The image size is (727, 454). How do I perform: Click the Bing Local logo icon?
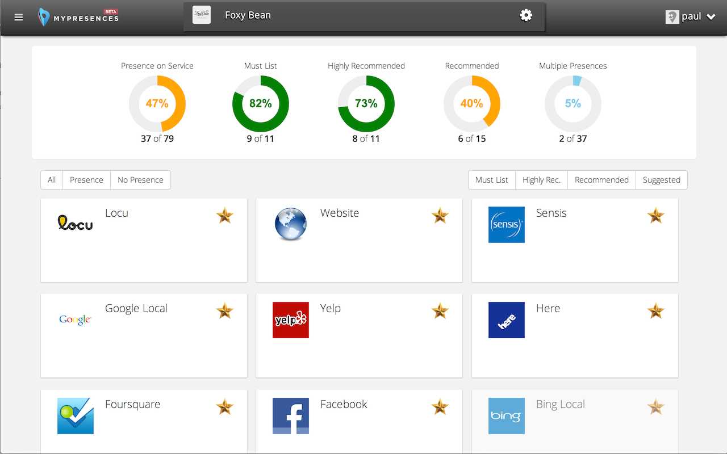(507, 416)
